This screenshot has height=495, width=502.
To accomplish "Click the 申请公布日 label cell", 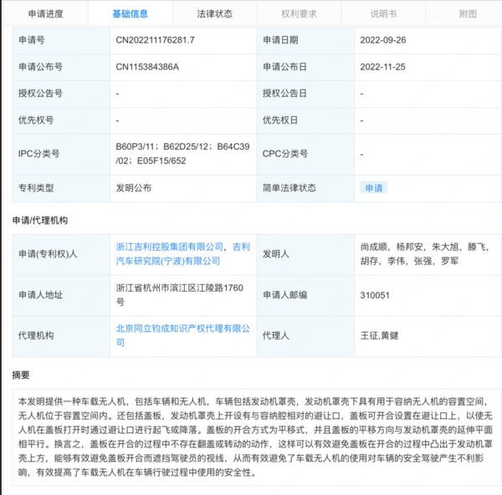I will point(305,67).
